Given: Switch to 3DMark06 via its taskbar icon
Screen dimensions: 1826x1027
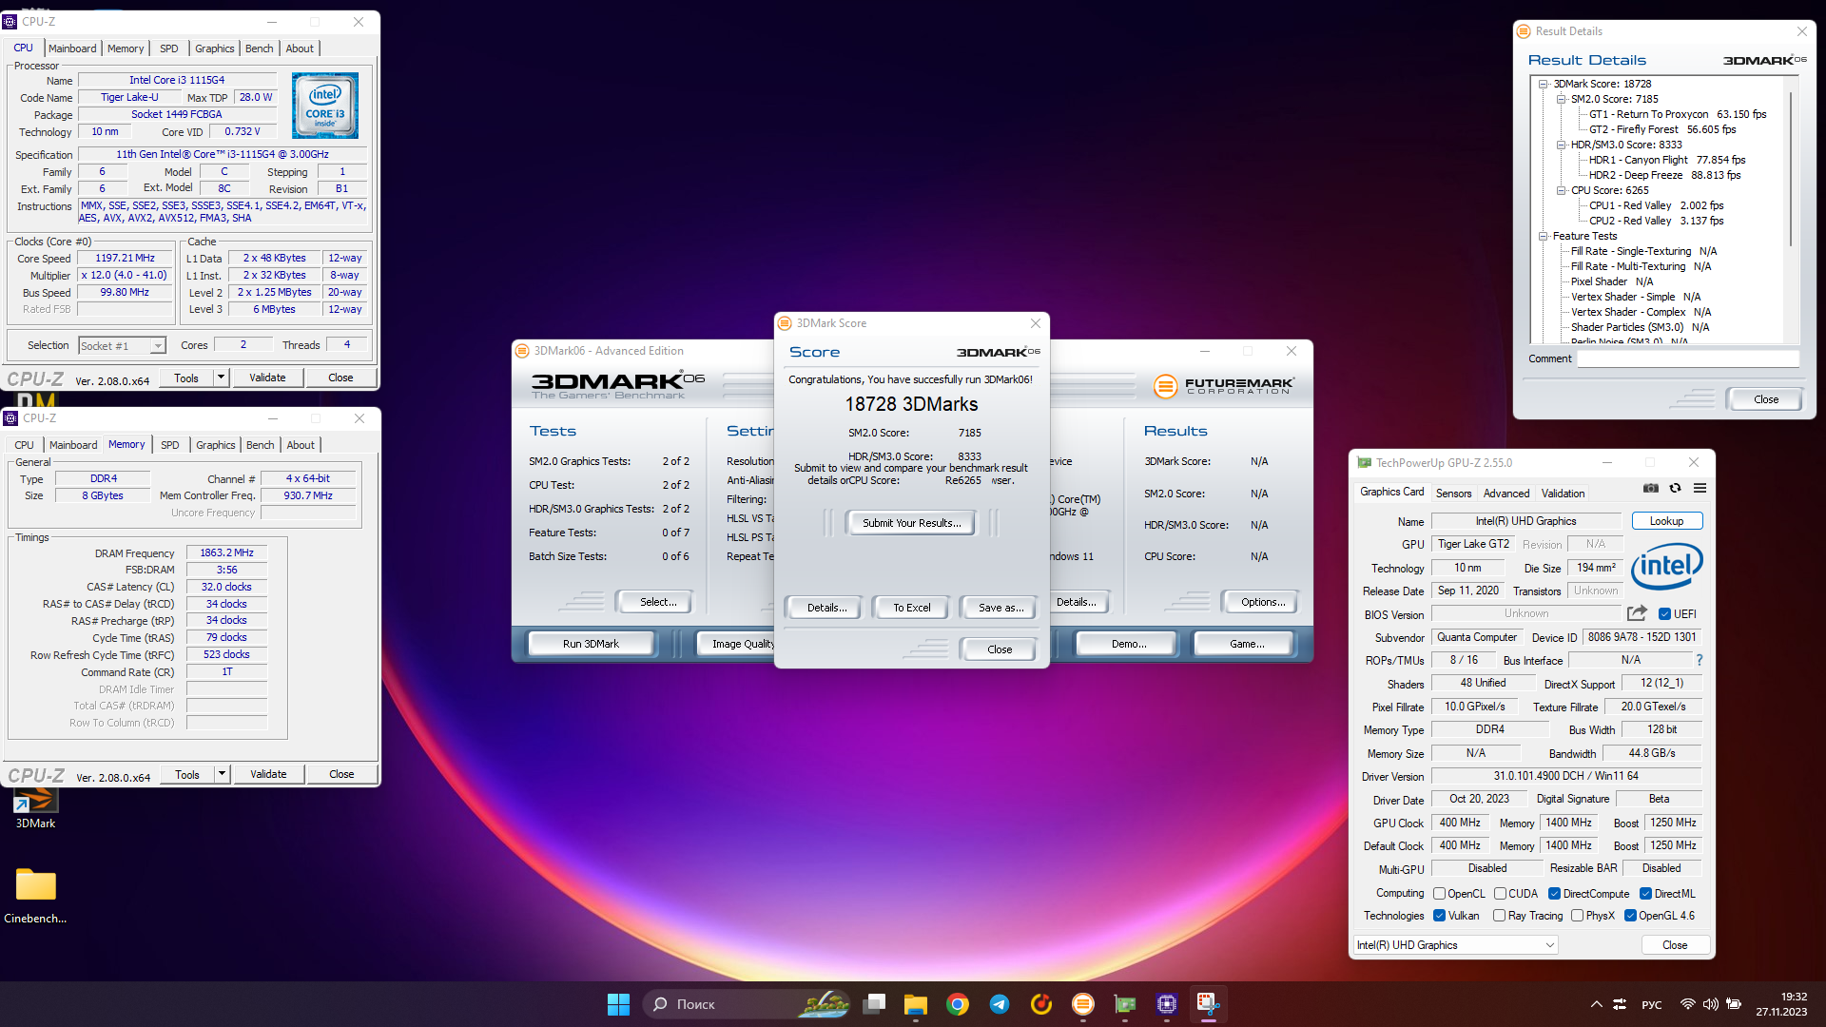Looking at the screenshot, I should [1083, 1004].
